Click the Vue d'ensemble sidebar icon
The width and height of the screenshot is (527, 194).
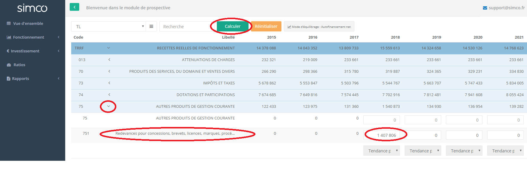click(x=9, y=23)
